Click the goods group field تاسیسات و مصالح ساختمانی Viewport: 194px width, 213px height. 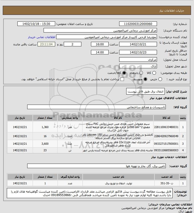[96, 107]
